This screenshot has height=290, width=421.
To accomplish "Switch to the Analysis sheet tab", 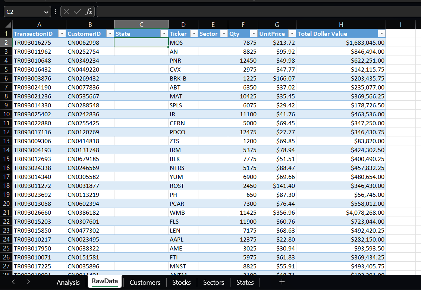I will (x=68, y=282).
